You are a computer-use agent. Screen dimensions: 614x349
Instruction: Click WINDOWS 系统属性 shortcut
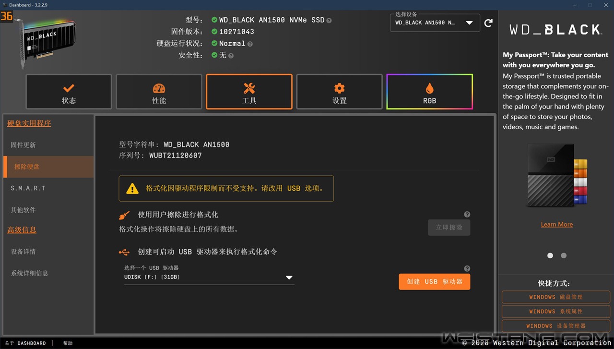[556, 312]
